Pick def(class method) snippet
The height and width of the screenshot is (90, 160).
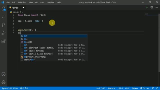pyautogui.click(x=54, y=51)
